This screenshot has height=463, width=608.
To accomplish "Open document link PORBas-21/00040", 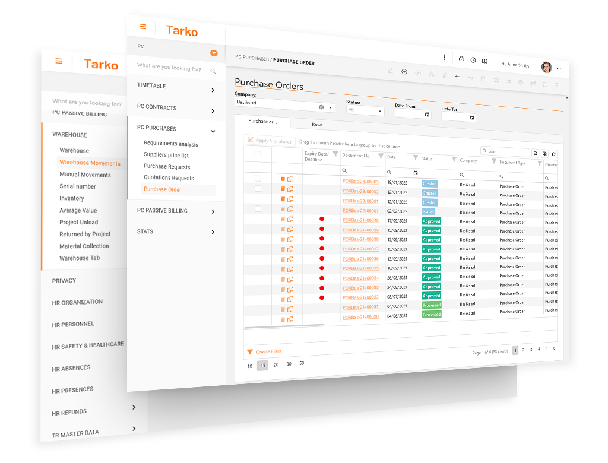I will click(x=360, y=221).
